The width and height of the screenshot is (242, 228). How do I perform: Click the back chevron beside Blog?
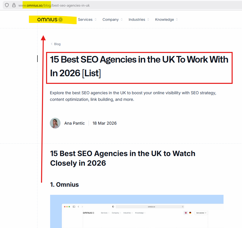coord(52,44)
